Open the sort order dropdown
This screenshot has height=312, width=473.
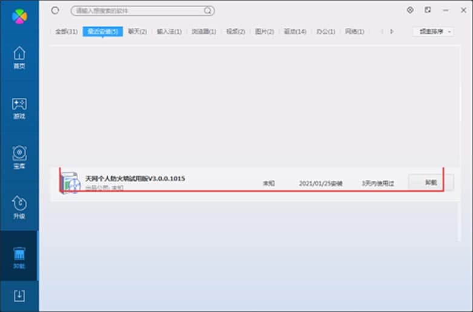click(433, 31)
